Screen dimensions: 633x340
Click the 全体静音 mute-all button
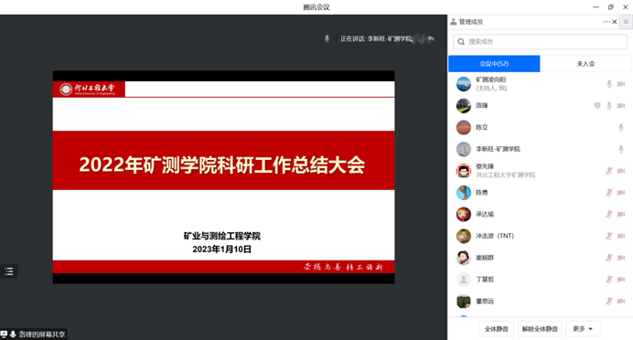pos(497,329)
